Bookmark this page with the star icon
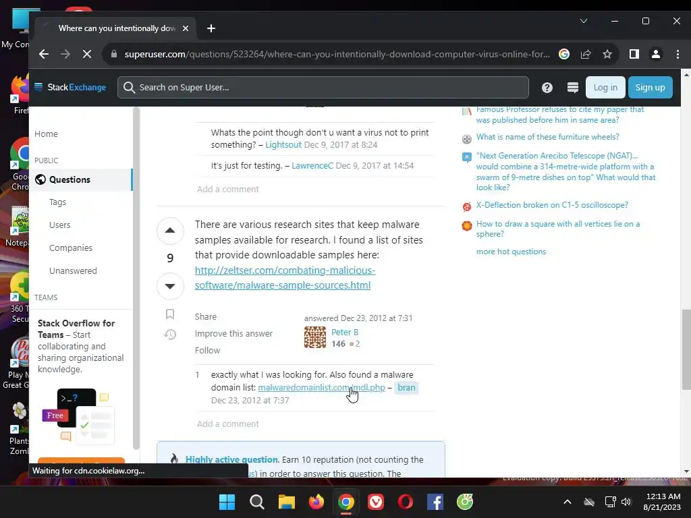 [x=607, y=54]
